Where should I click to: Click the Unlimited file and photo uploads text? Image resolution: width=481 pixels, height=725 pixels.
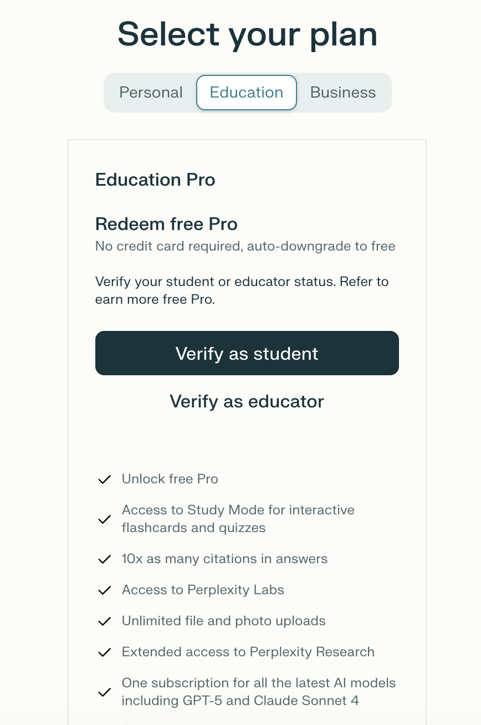point(223,621)
